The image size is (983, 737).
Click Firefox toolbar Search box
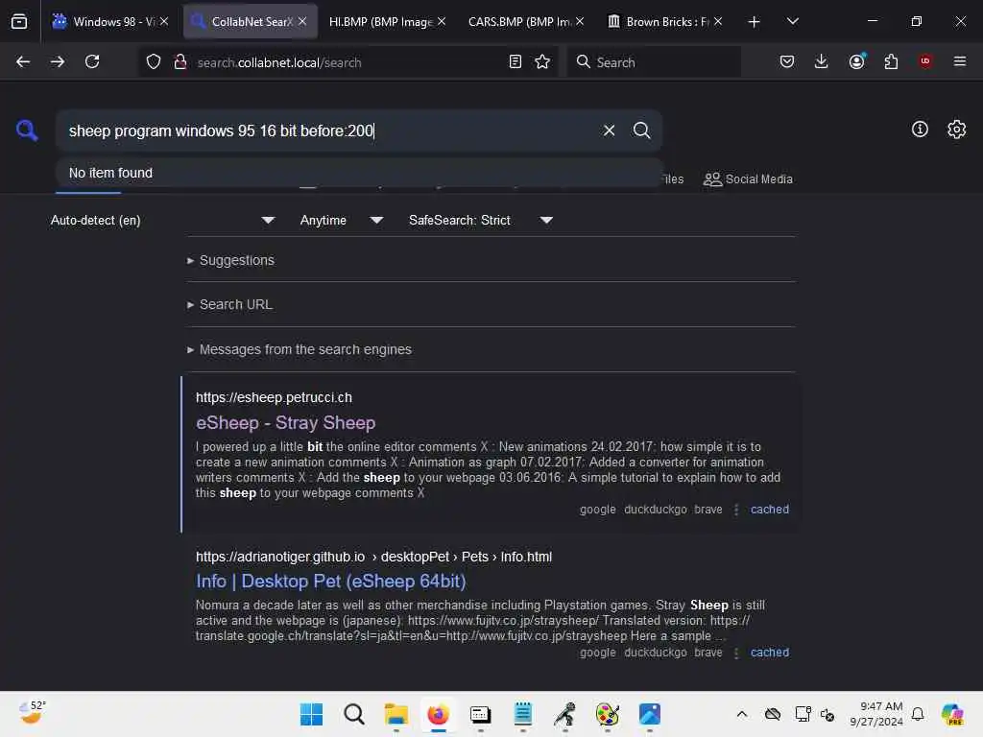(x=655, y=62)
